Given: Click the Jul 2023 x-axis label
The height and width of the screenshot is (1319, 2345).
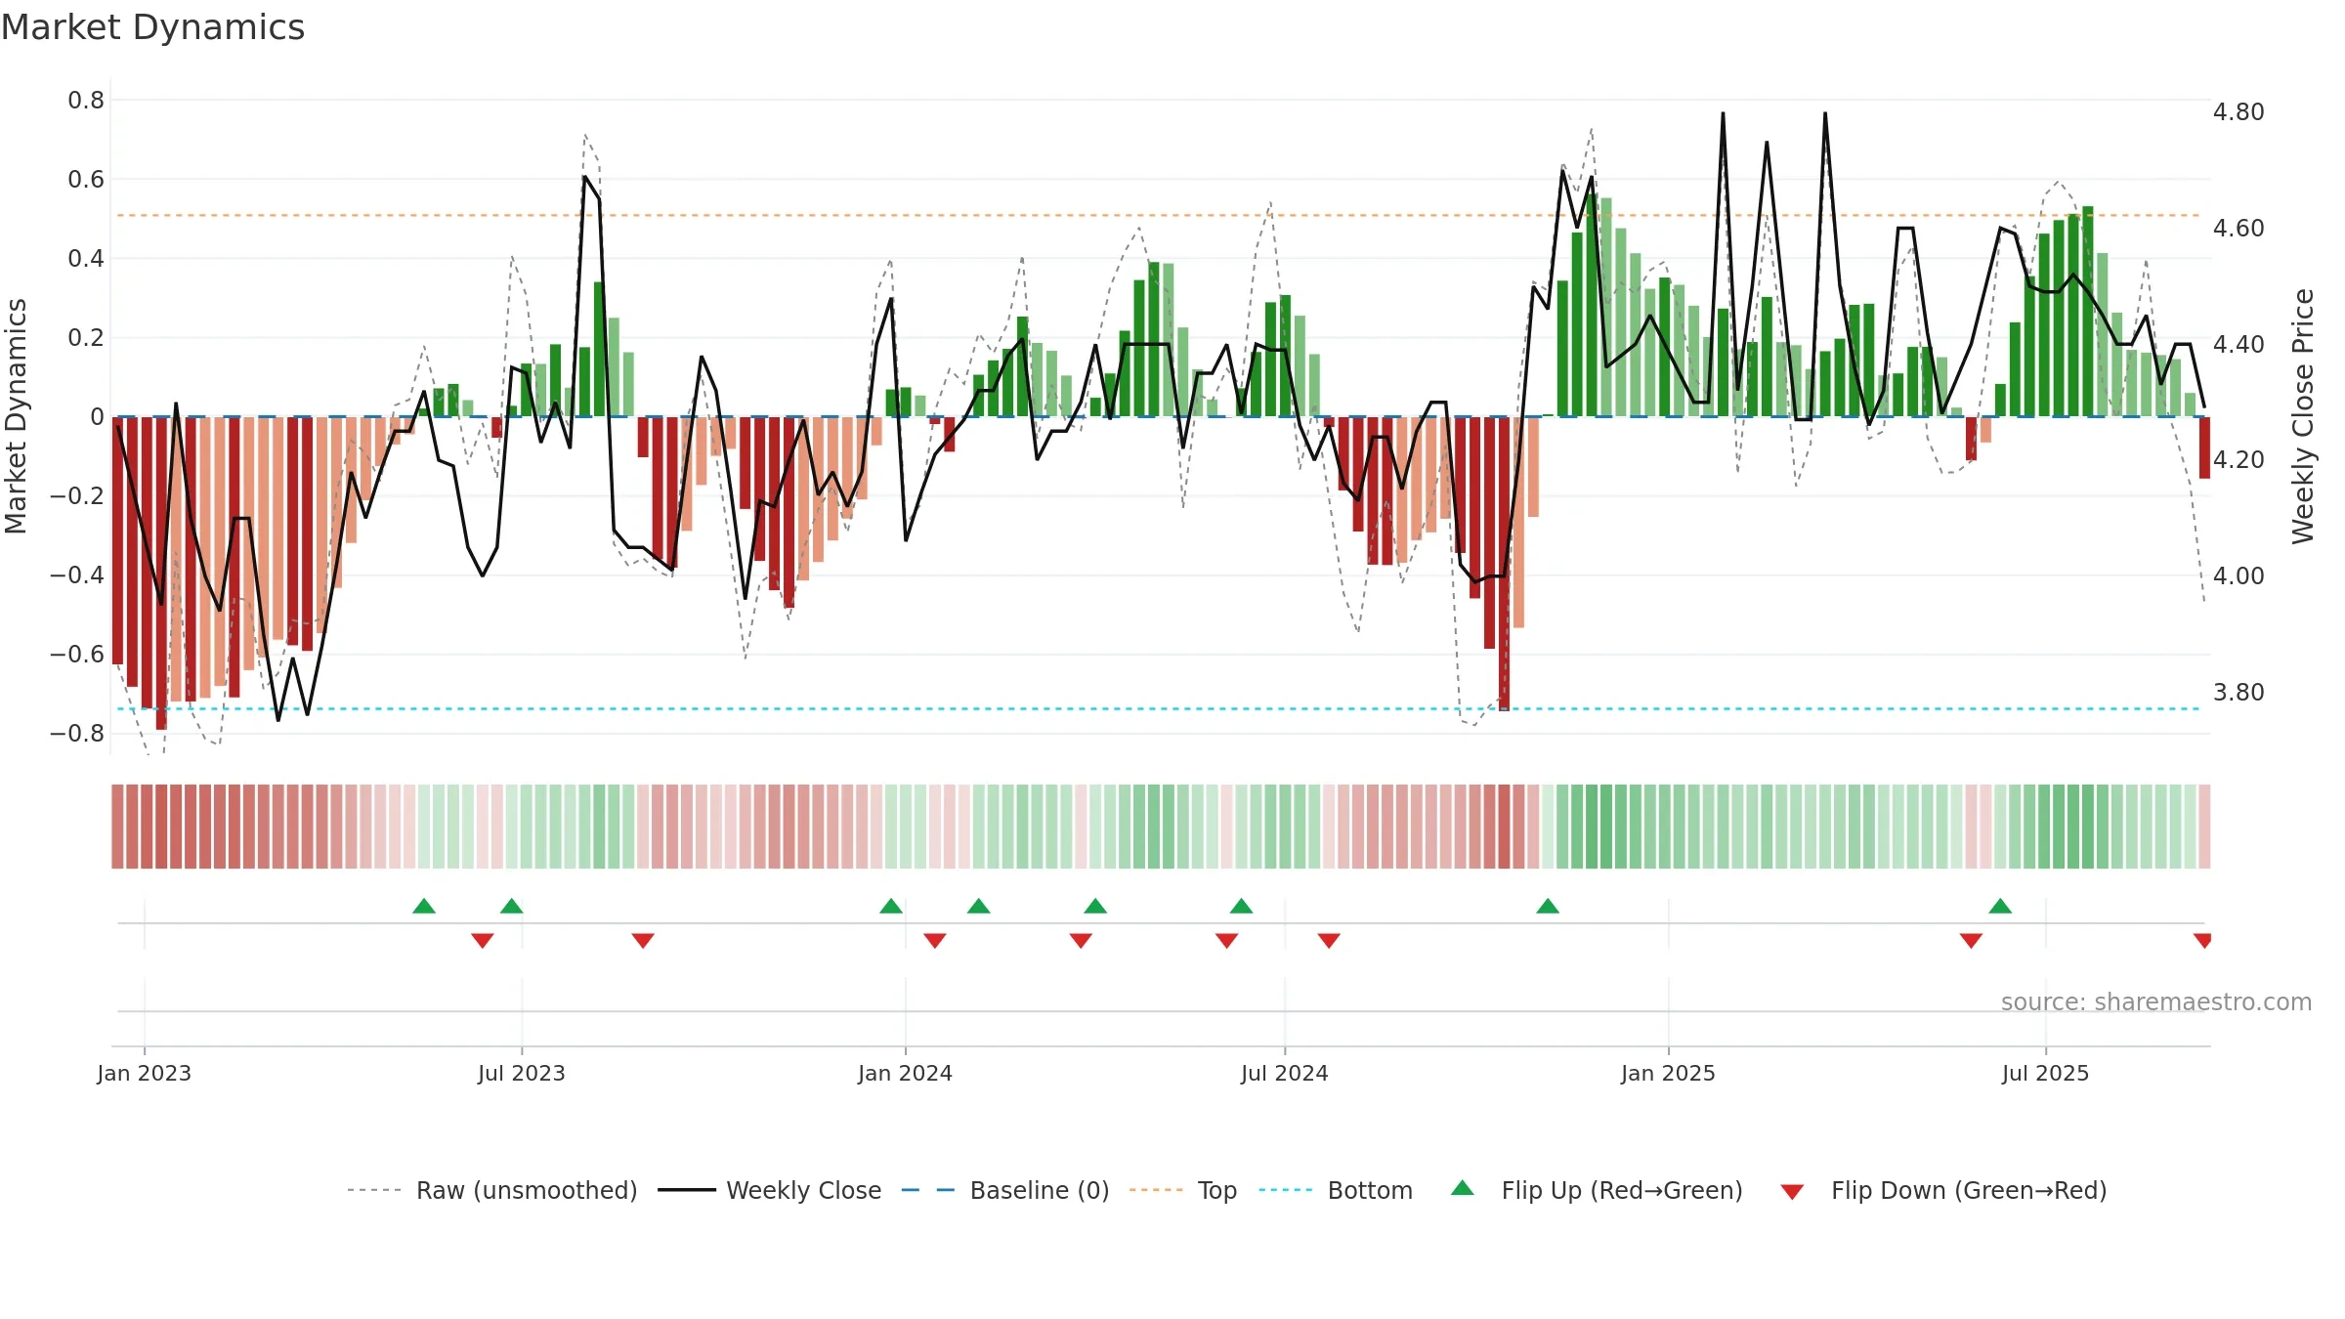Looking at the screenshot, I should pos(522,1073).
